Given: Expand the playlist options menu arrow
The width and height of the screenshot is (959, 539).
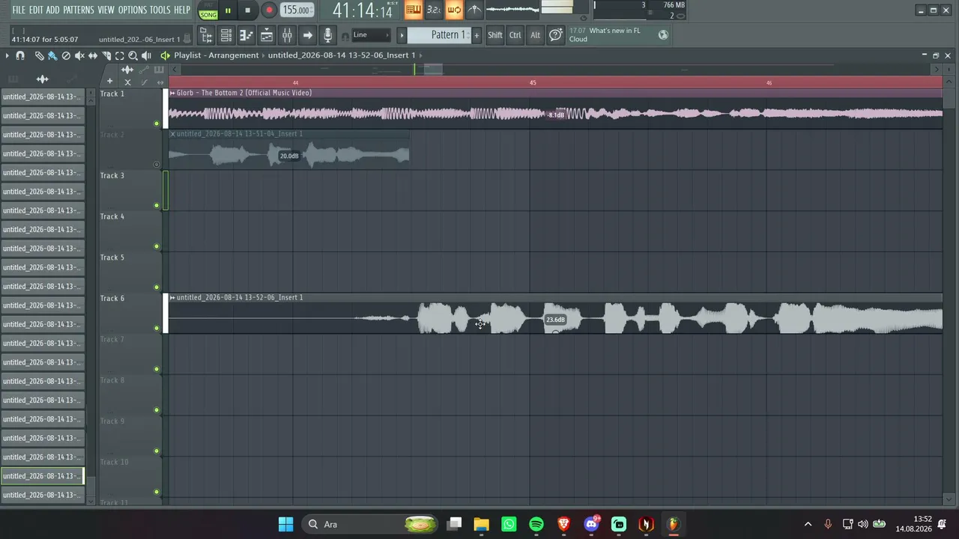Looking at the screenshot, I should pyautogui.click(x=7, y=55).
